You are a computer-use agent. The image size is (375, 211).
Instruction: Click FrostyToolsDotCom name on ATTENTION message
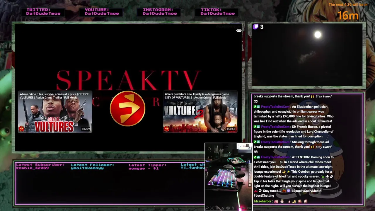coord(275,157)
